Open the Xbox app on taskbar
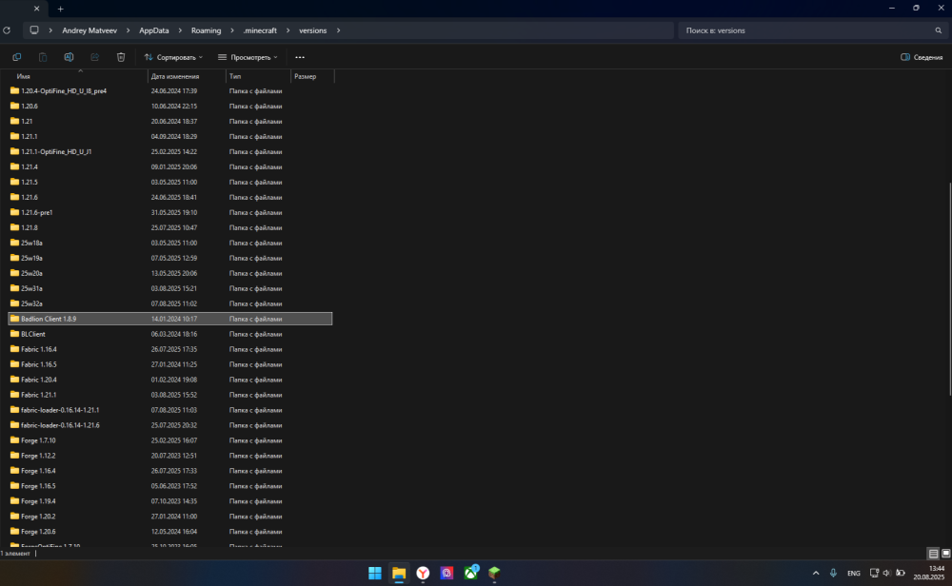The height and width of the screenshot is (586, 952). click(471, 573)
